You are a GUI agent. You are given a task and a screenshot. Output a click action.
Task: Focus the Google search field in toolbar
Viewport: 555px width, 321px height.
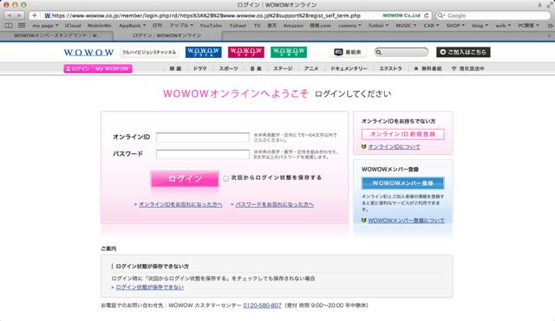coord(493,16)
